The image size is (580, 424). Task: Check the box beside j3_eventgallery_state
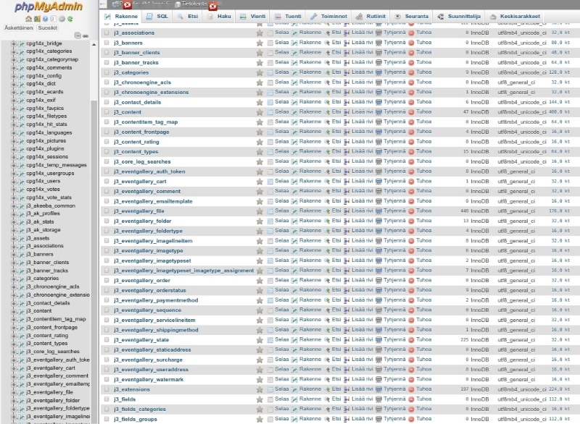click(107, 340)
